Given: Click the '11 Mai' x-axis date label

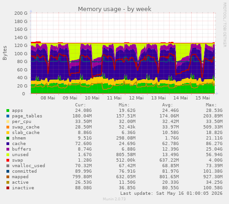Looking at the screenshot, I should point(114,98).
